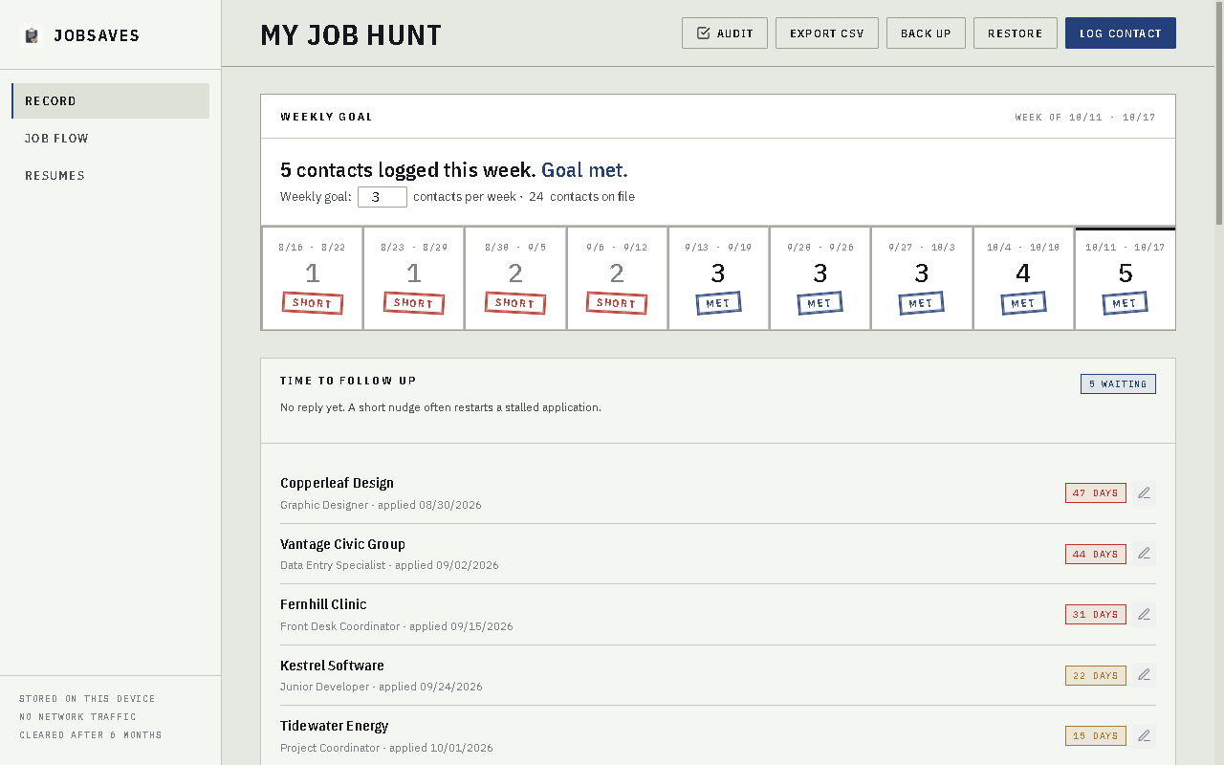Click the 5 Waiting badge
The image size is (1224, 765).
click(x=1118, y=384)
